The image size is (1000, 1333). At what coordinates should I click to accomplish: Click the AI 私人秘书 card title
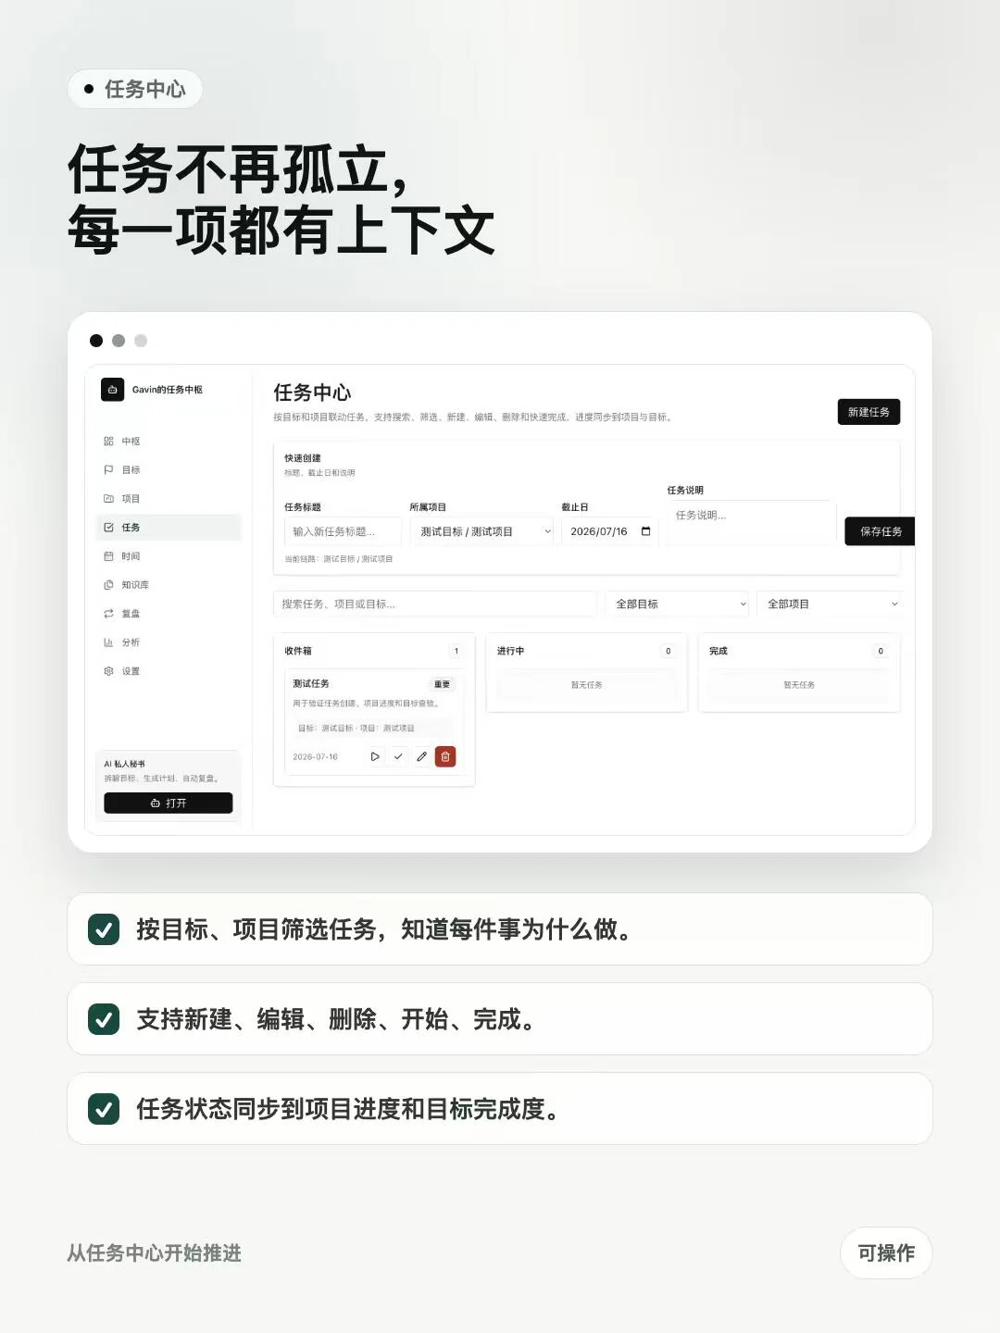124,764
